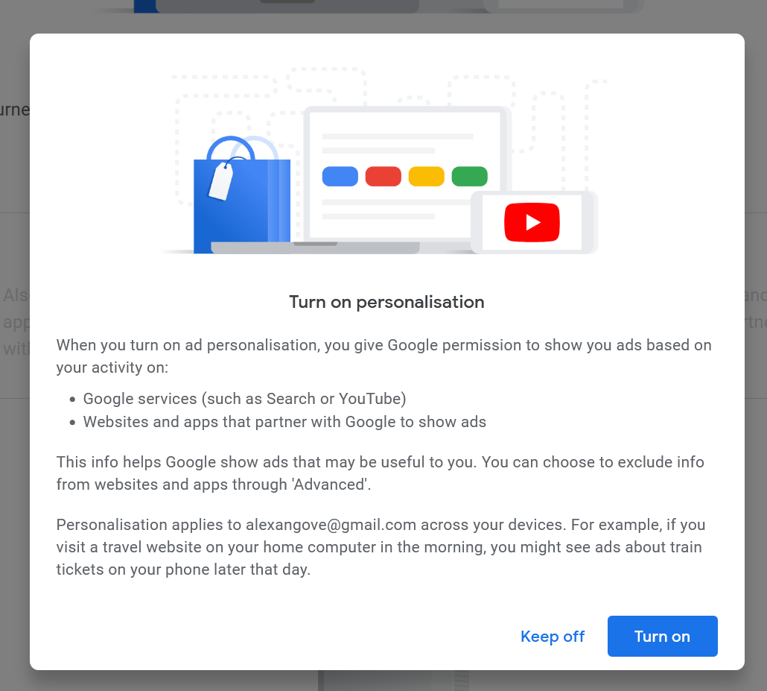767x691 pixels.
Task: Click the "When you turn on ad personalisation" paragraph
Action: point(383,356)
